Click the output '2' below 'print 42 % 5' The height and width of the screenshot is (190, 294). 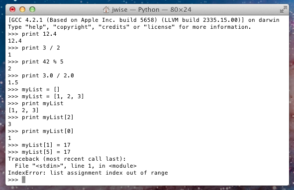point(9,68)
